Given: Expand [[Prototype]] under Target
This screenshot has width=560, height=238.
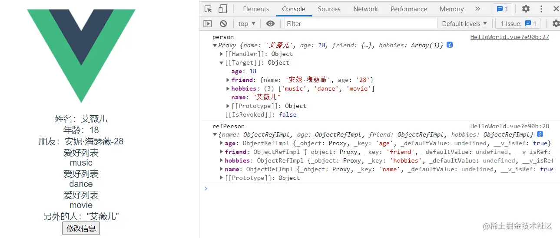Looking at the screenshot, I should (x=228, y=106).
